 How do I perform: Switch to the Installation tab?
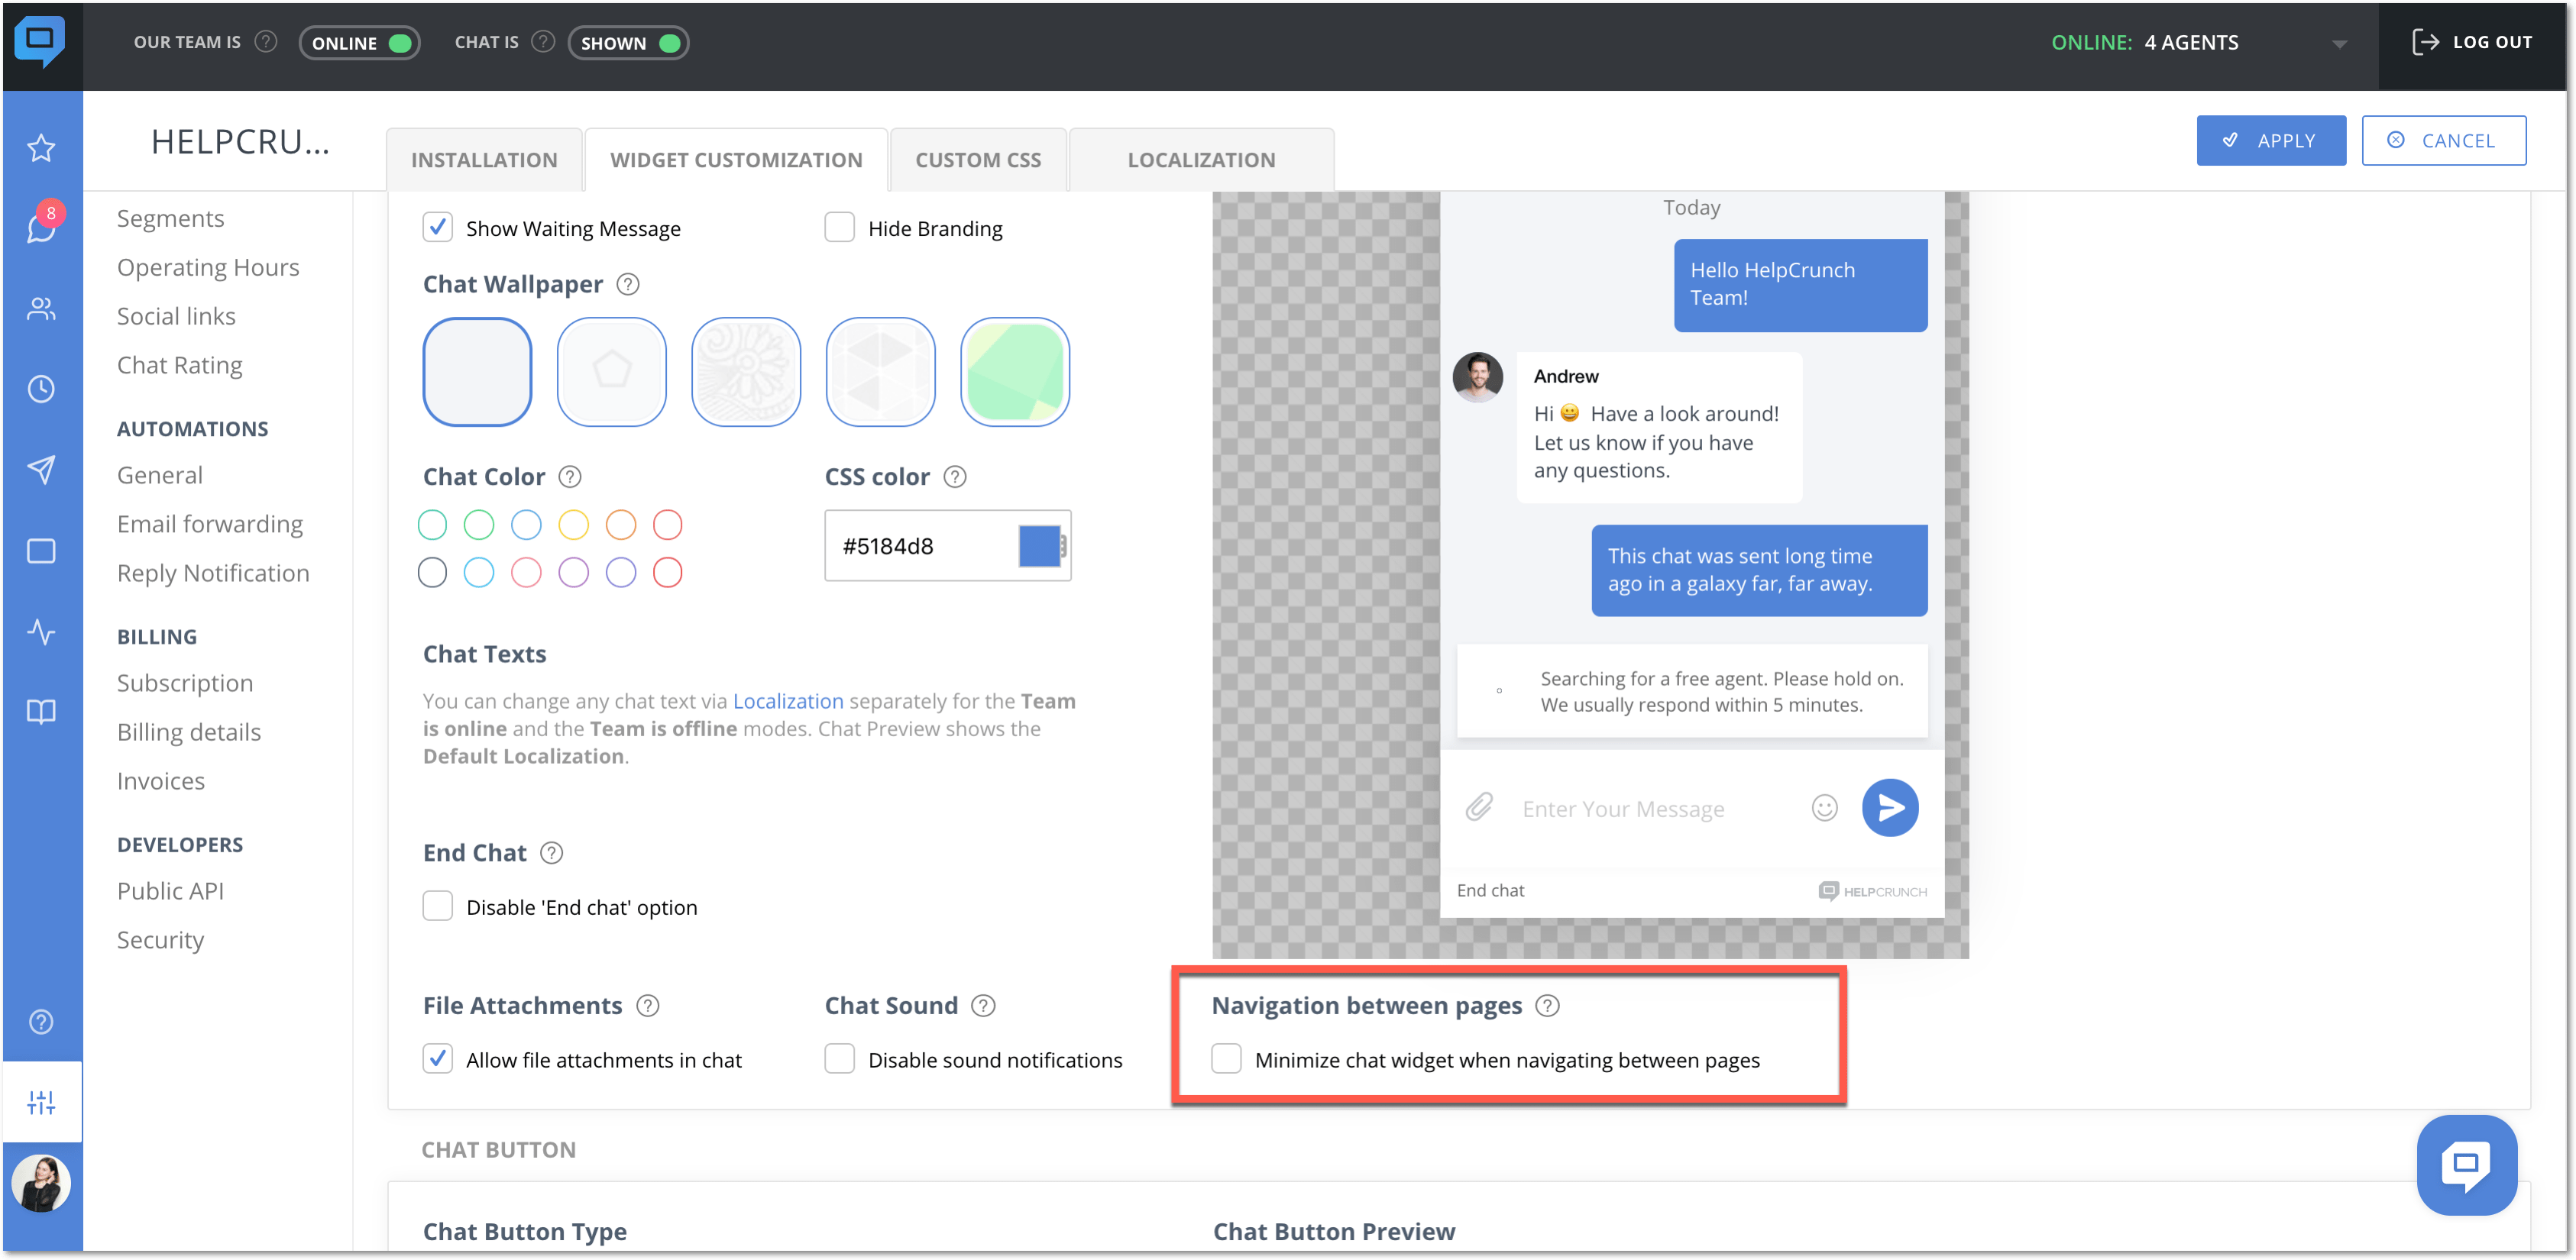[484, 160]
